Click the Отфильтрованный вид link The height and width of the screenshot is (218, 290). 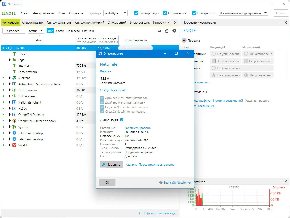159,213
